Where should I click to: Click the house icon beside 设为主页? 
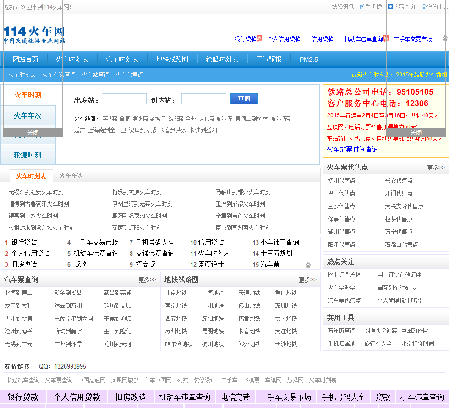pos(424,6)
